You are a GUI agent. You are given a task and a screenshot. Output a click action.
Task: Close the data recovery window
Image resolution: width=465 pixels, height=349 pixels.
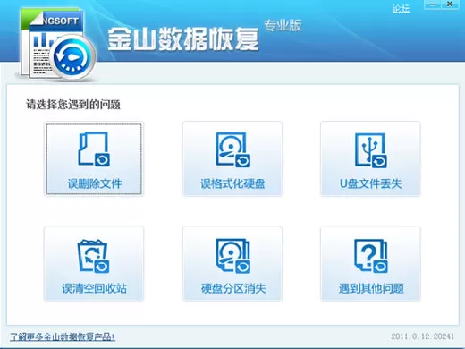click(450, 4)
